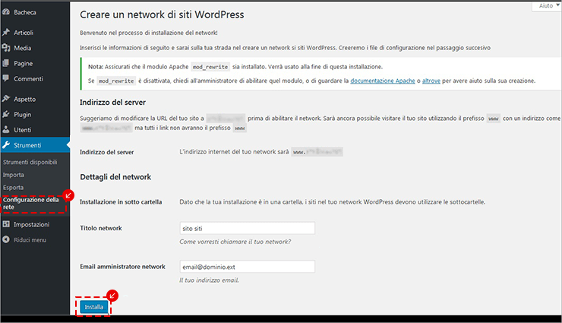Screen dimensions: 562x323
Task: Select the Plugin menu item
Action: coord(35,114)
